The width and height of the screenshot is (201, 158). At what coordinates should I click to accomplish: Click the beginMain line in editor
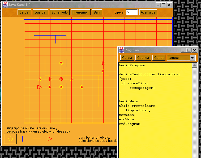pyautogui.click(x=129, y=101)
